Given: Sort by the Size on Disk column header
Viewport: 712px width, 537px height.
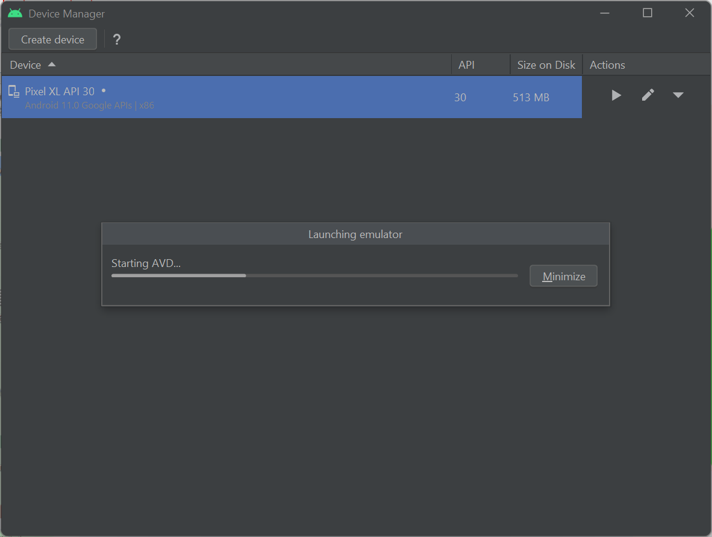Looking at the screenshot, I should point(546,65).
